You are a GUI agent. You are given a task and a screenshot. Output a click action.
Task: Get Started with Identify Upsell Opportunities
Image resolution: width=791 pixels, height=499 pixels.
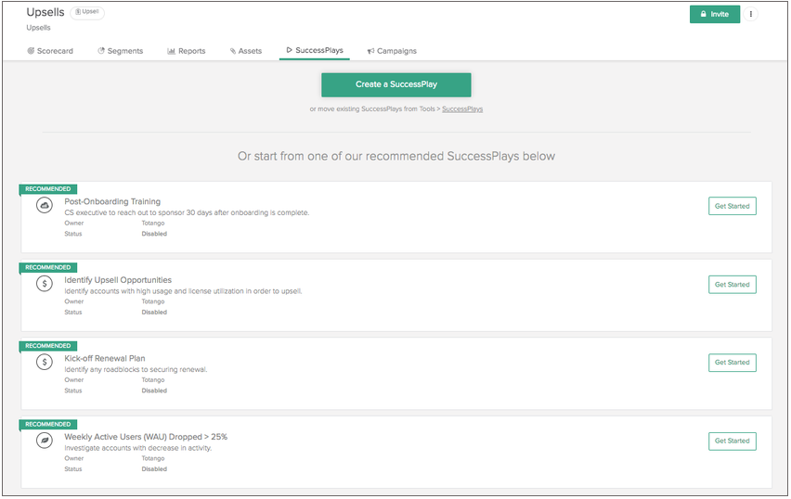[732, 285]
